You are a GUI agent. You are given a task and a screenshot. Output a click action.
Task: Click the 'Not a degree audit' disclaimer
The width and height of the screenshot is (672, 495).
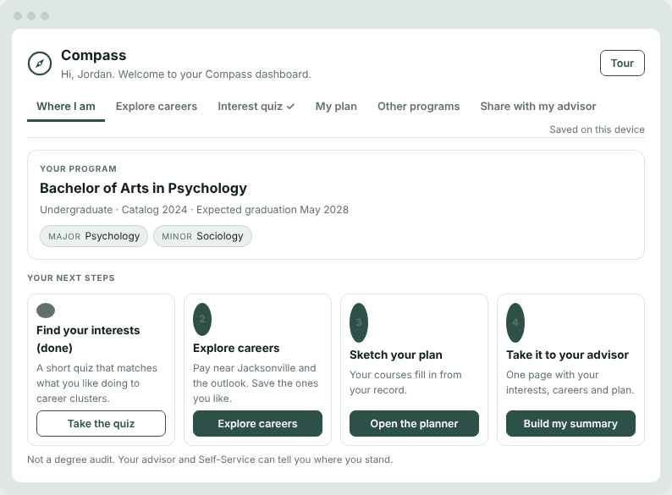210,459
